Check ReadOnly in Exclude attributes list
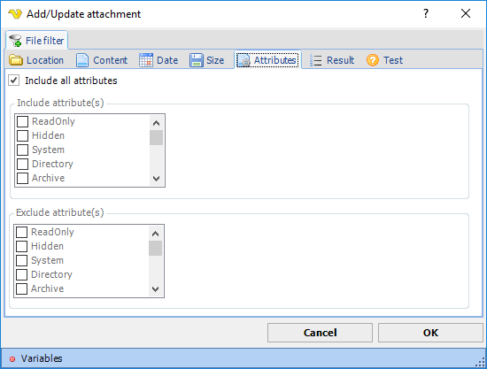The height and width of the screenshot is (369, 487). (21, 232)
